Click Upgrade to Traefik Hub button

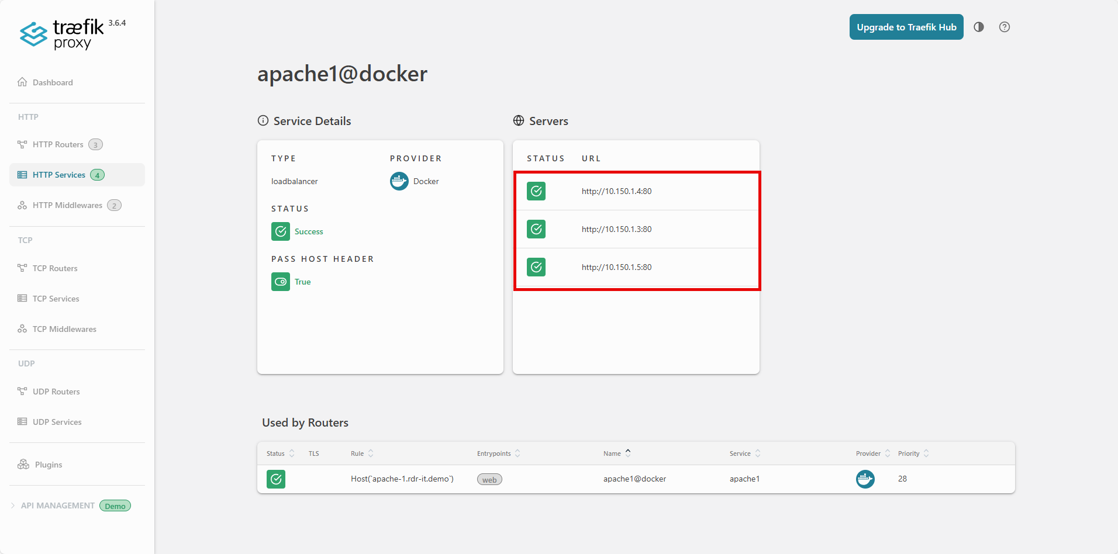(x=906, y=27)
